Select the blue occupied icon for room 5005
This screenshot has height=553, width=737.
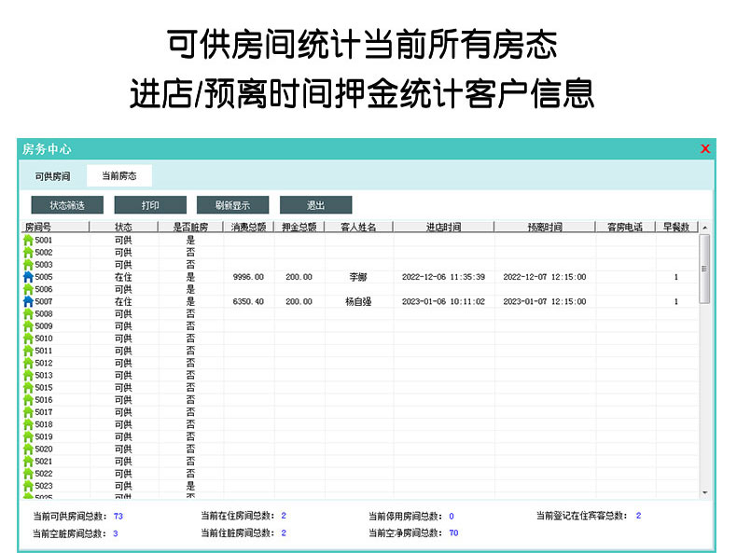[28, 277]
